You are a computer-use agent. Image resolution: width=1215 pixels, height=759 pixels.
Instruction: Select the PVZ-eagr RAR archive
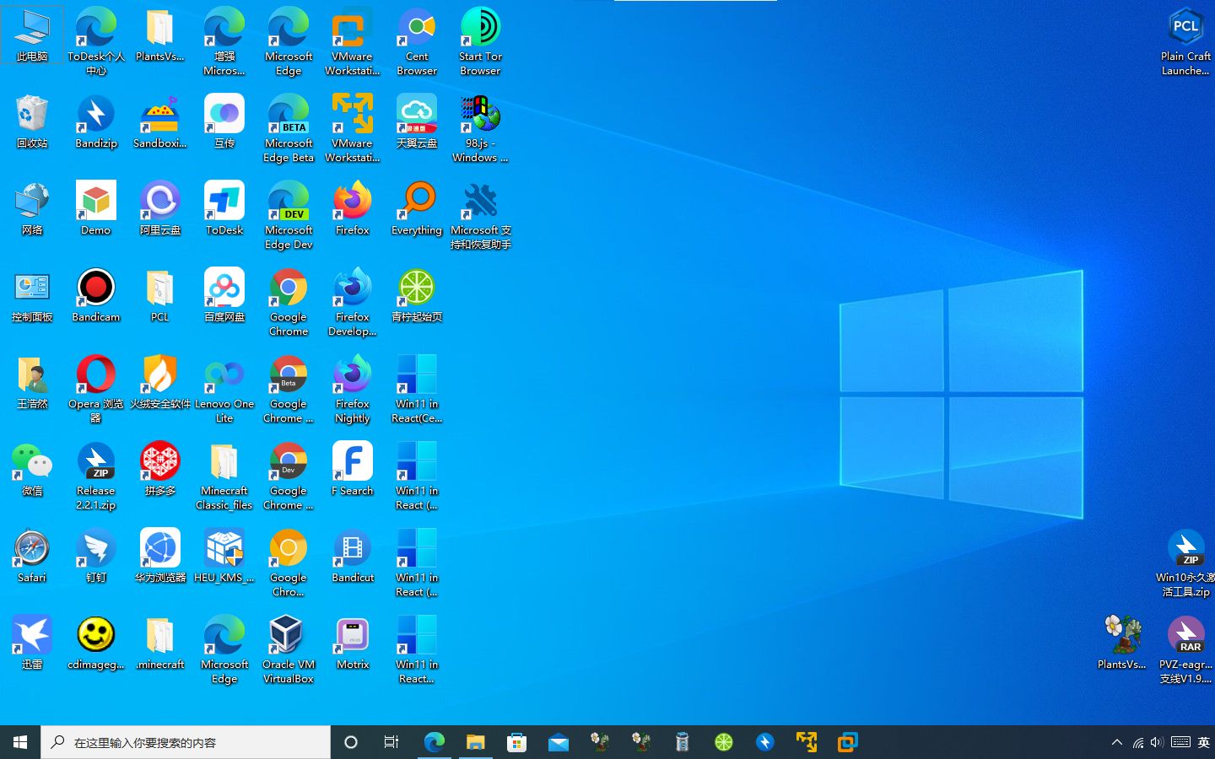tap(1185, 649)
